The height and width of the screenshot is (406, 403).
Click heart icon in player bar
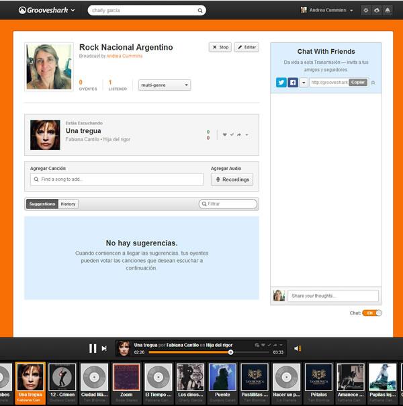pyautogui.click(x=263, y=345)
